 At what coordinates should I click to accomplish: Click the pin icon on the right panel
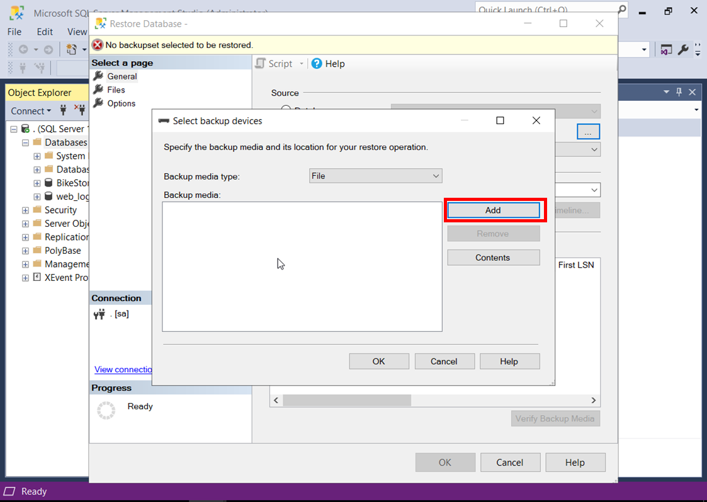(x=679, y=92)
